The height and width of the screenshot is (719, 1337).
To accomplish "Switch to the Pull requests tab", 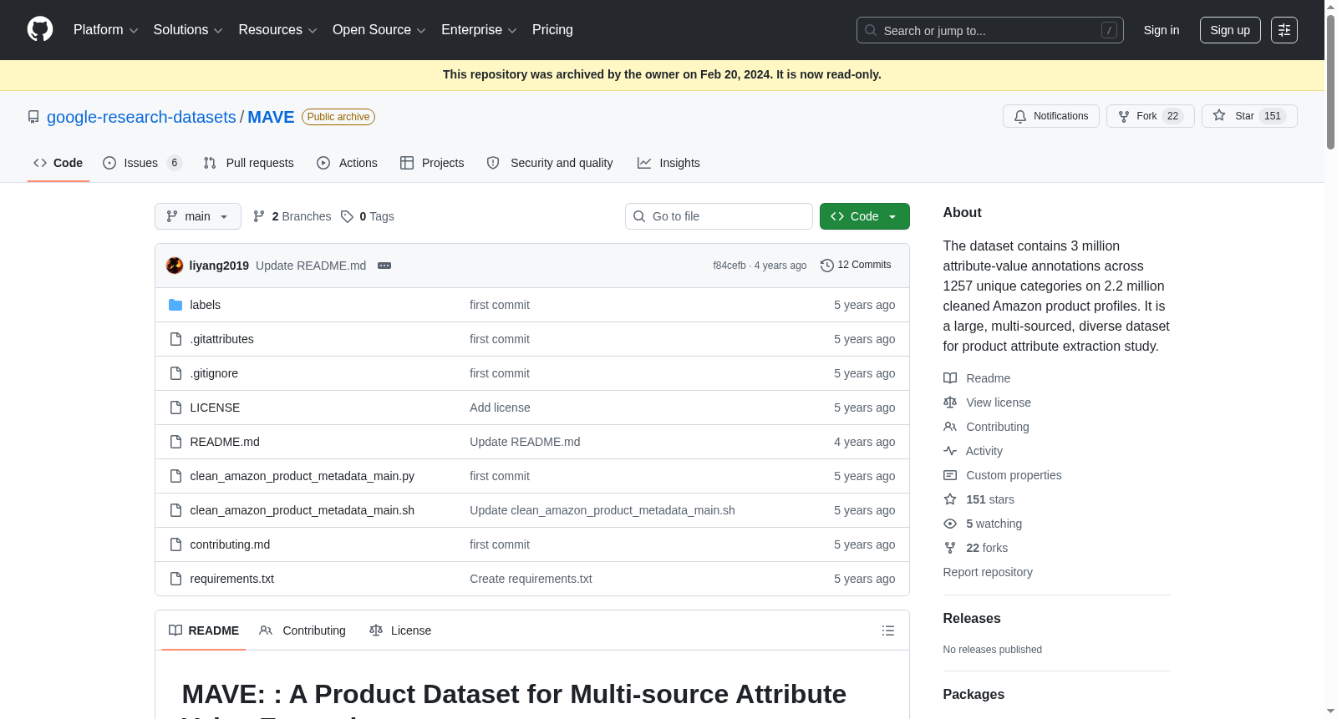I will click(x=249, y=163).
